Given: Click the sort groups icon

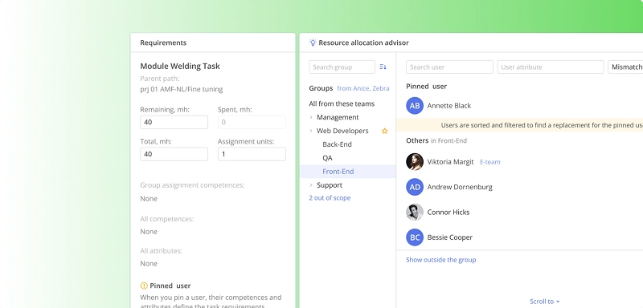Looking at the screenshot, I should tap(383, 67).
